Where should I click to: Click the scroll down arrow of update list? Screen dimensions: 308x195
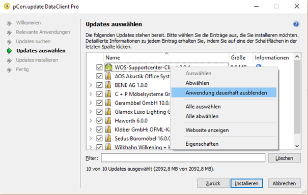tap(297, 146)
